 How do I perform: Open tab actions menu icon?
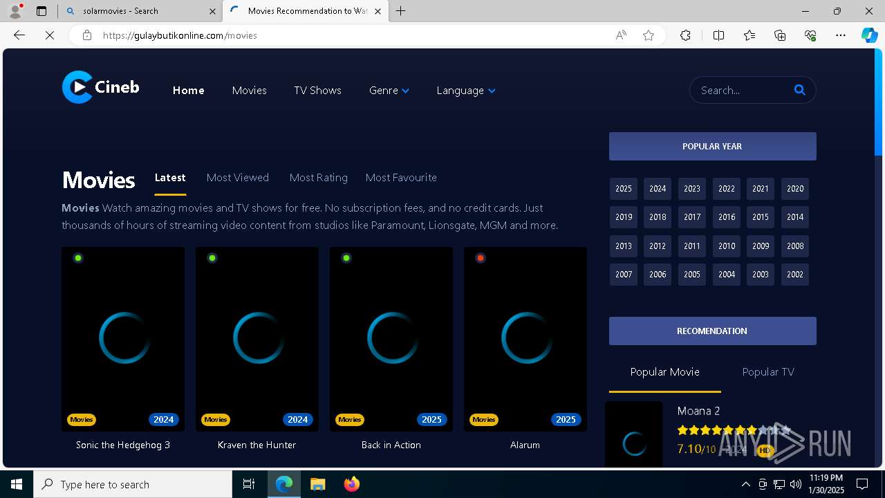pos(41,11)
